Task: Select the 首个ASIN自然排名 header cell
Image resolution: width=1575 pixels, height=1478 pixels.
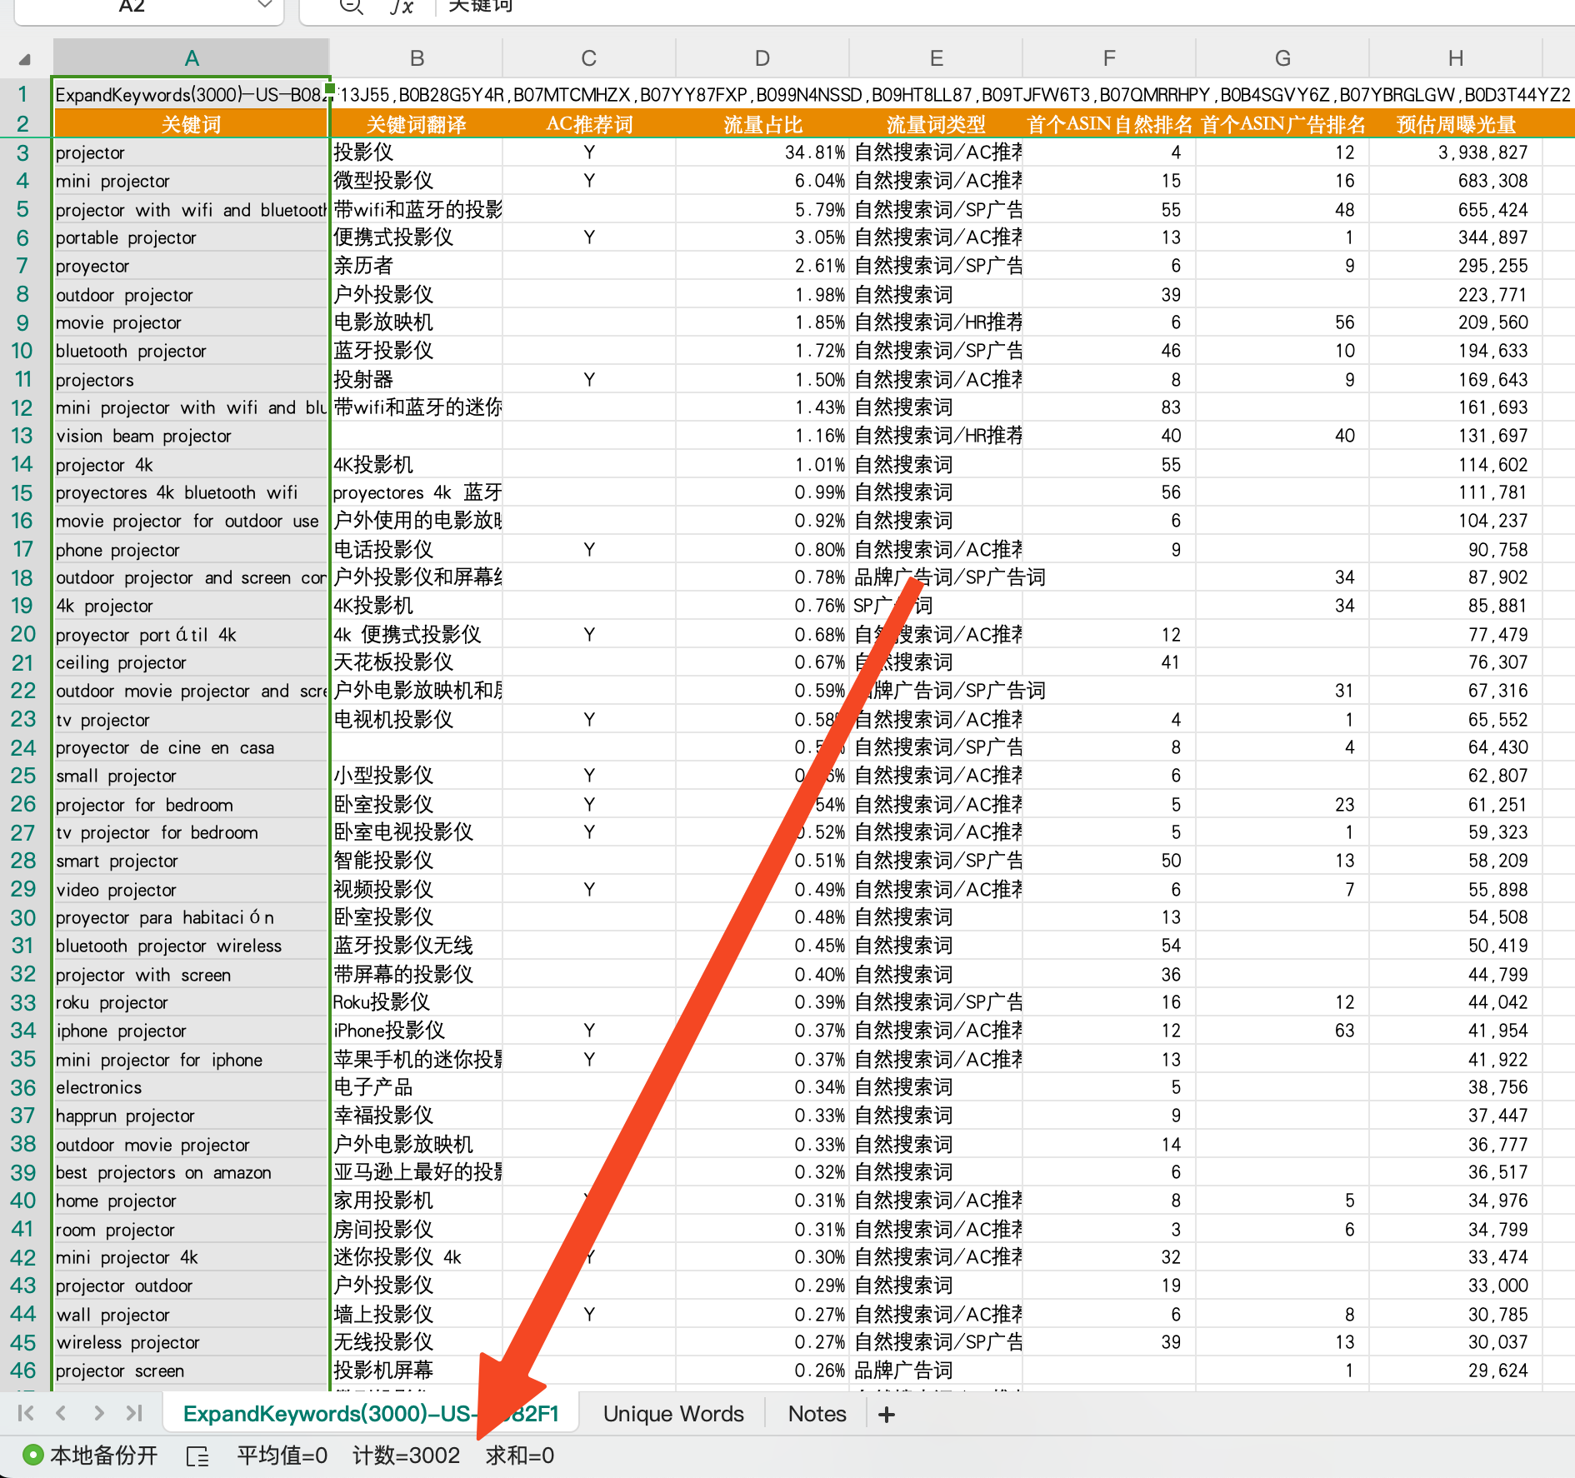Action: (x=1108, y=124)
